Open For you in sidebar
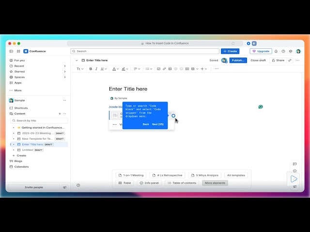This screenshot has width=310, height=232. (19, 60)
